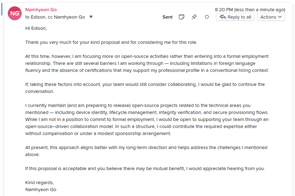Click the 'Hi Edison,' greeting line
Viewport: 295px width, 196px height.
tap(36, 28)
